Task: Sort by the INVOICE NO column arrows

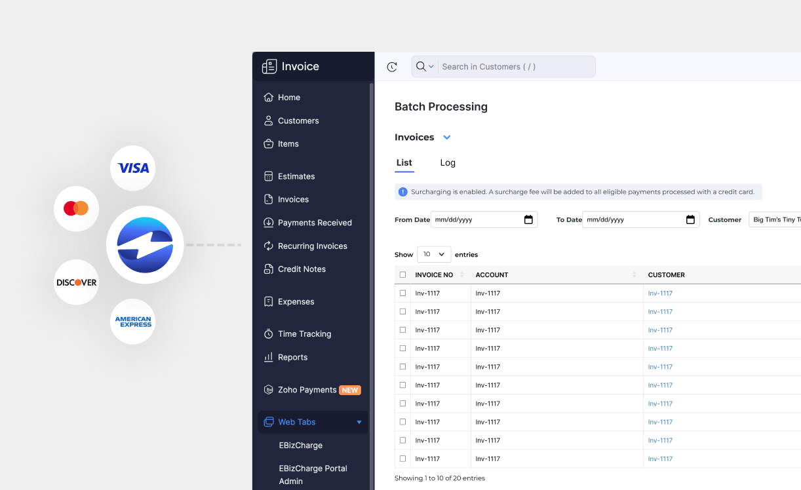Action: [x=461, y=274]
